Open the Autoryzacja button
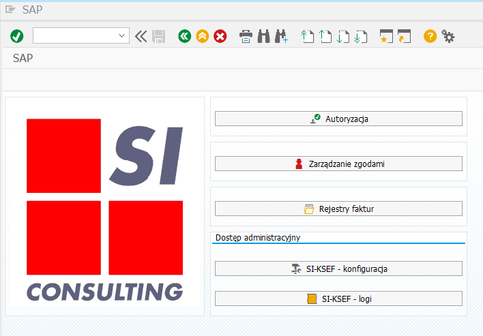Image resolution: width=483 pixels, height=336 pixels. [338, 119]
